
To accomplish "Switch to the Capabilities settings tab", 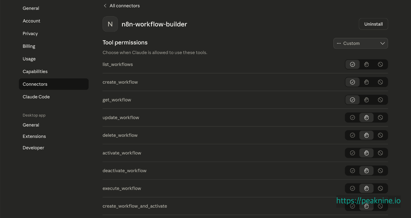I will coord(35,71).
